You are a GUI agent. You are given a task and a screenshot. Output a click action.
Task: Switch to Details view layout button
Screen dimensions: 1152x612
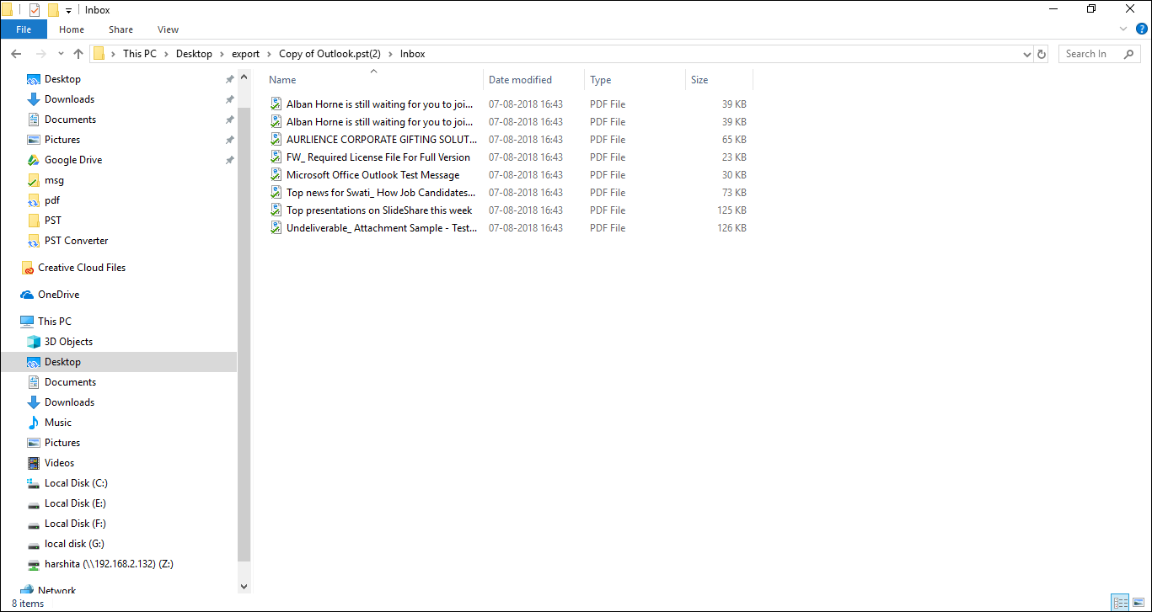[1120, 603]
